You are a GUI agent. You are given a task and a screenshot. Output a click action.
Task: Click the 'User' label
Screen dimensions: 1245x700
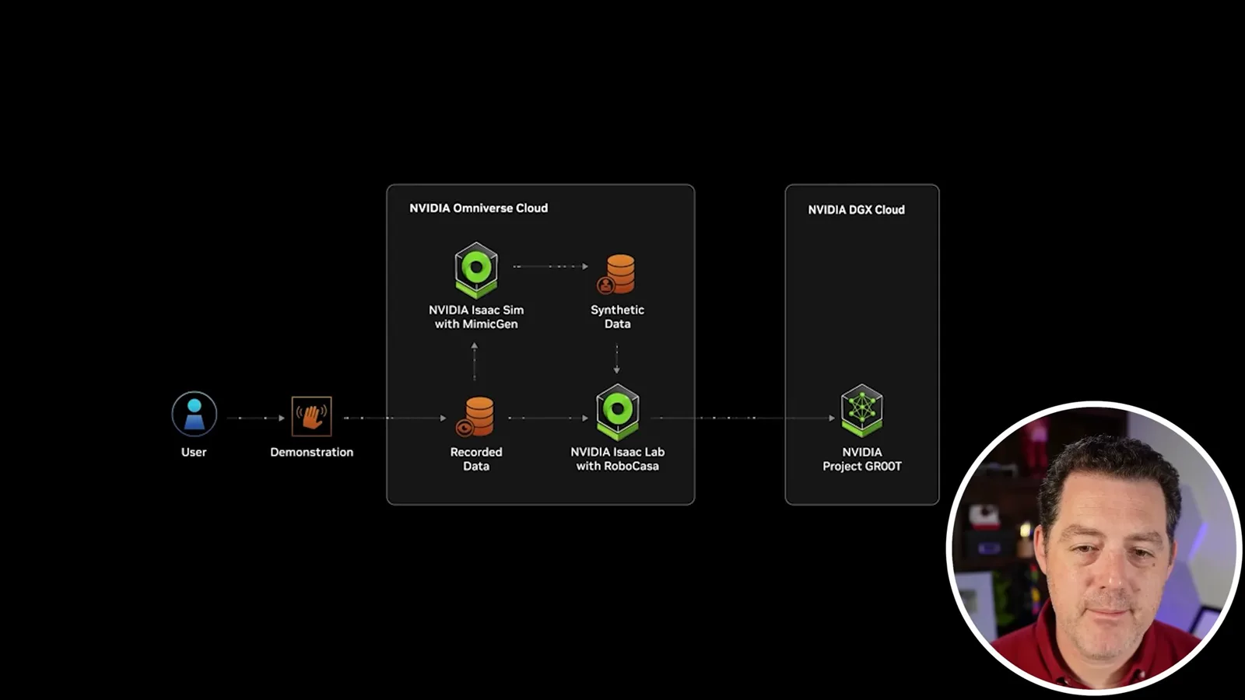(x=194, y=452)
